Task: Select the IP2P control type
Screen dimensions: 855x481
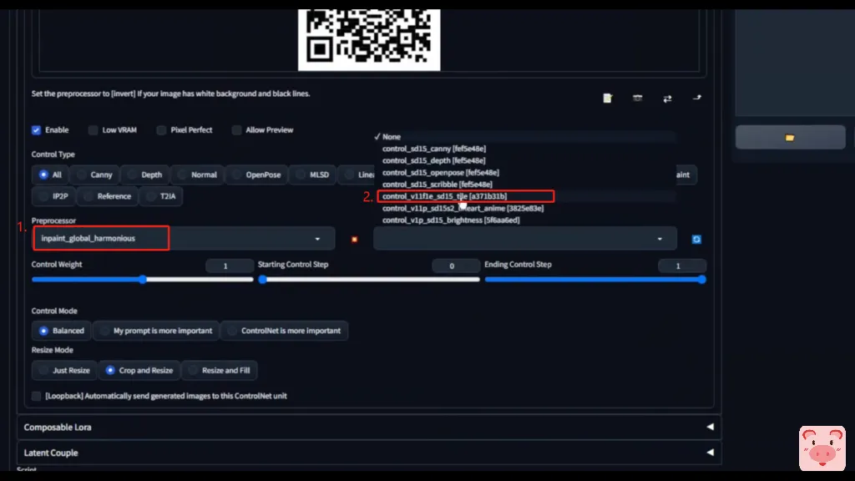Action: pos(53,196)
